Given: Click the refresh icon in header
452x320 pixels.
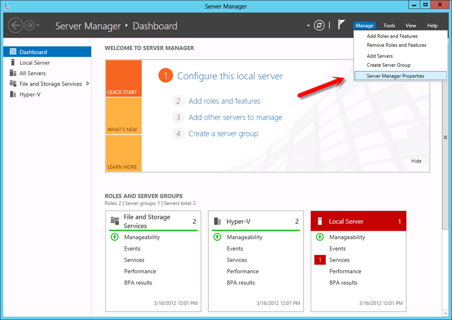Looking at the screenshot, I should (319, 25).
